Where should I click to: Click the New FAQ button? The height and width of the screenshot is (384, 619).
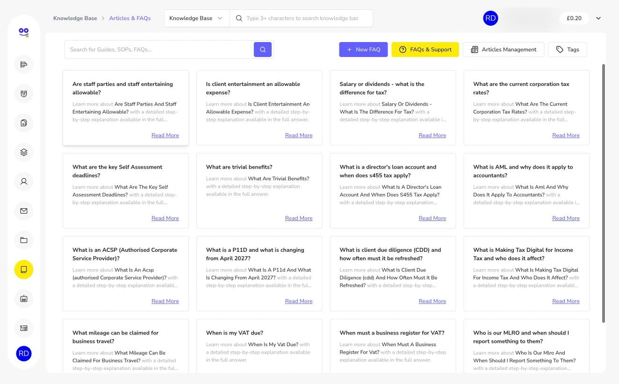coord(363,50)
